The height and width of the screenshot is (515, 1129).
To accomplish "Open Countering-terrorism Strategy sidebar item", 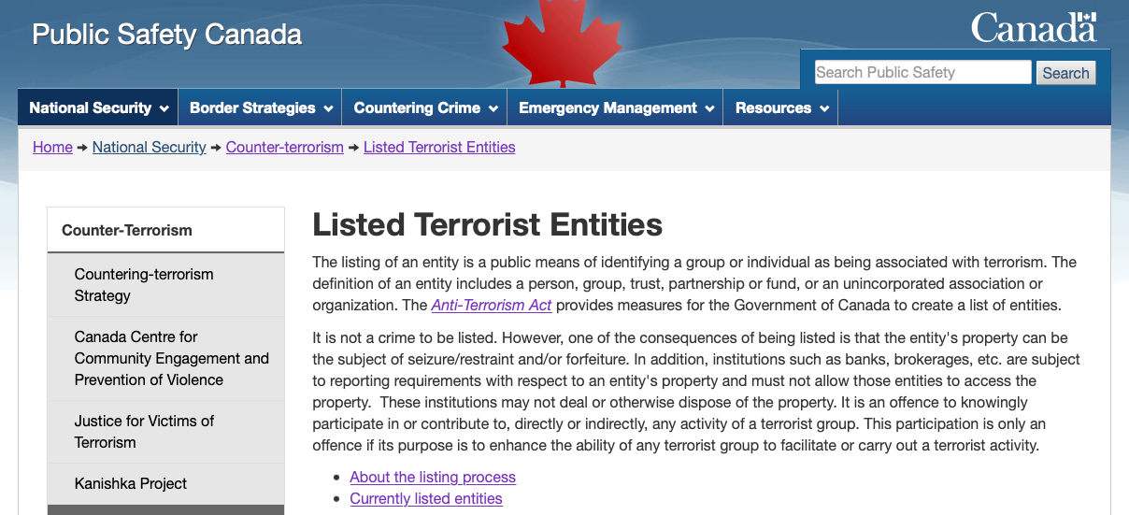I will point(165,285).
